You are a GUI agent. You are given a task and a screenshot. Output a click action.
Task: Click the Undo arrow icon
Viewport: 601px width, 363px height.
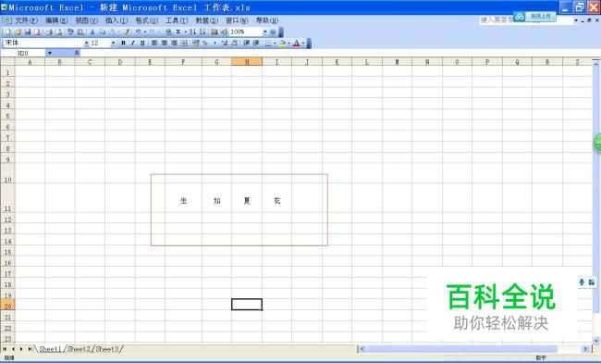click(x=138, y=31)
